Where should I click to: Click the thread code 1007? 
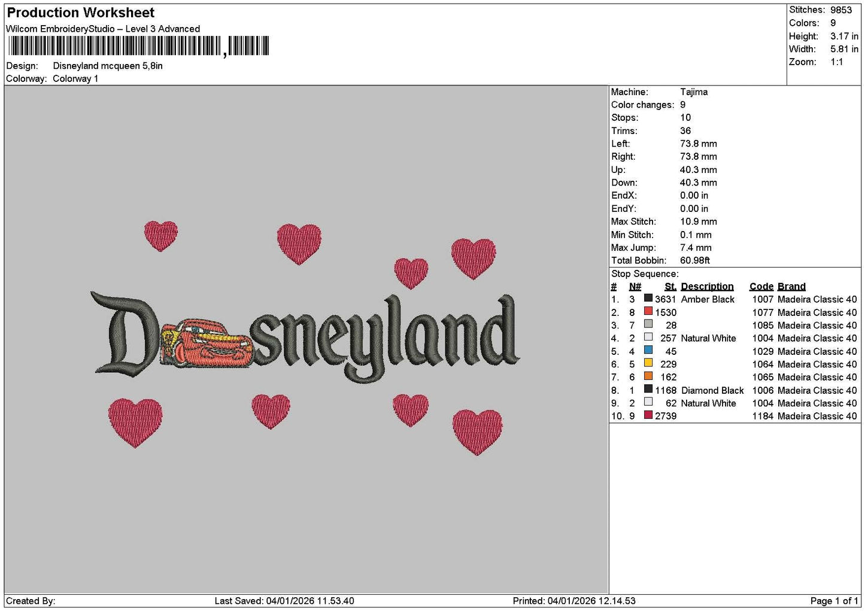pos(763,299)
